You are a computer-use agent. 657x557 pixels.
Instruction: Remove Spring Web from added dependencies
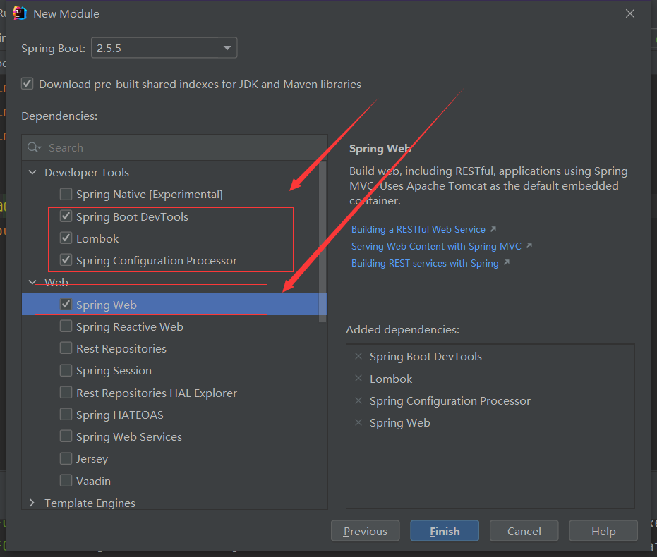358,422
